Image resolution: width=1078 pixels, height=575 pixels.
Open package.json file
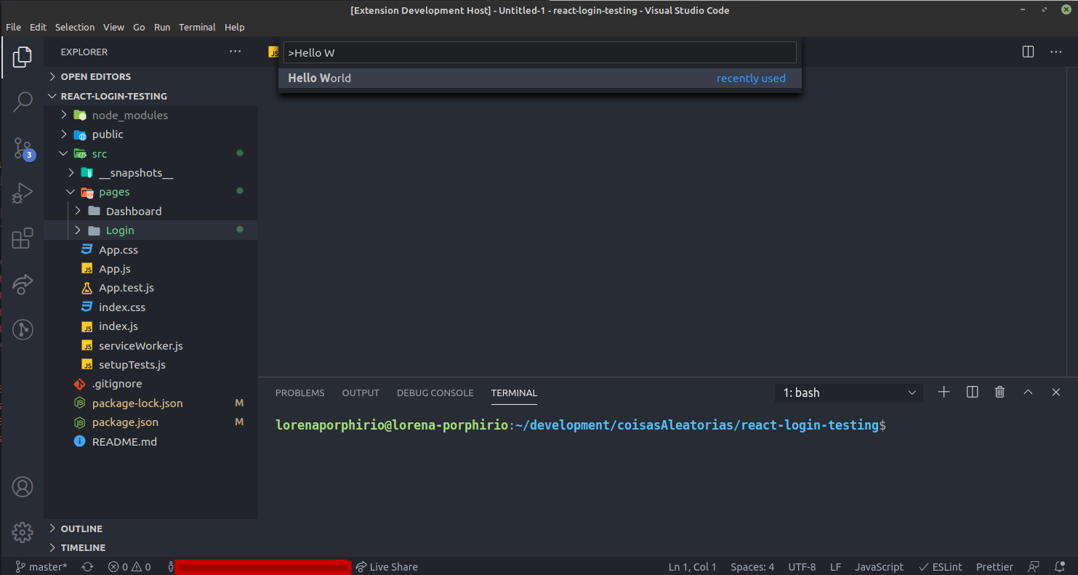150,422
